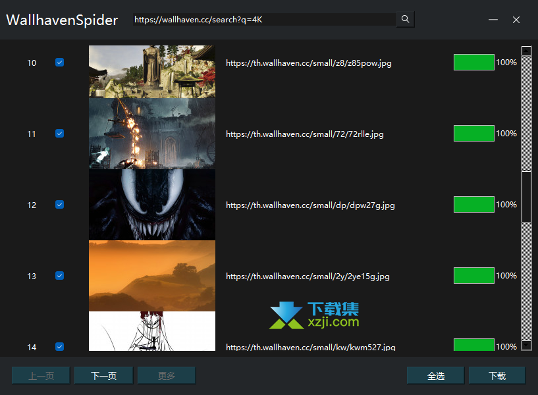Toggle the checkbox for row 13
The width and height of the screenshot is (538, 395).
(x=59, y=276)
